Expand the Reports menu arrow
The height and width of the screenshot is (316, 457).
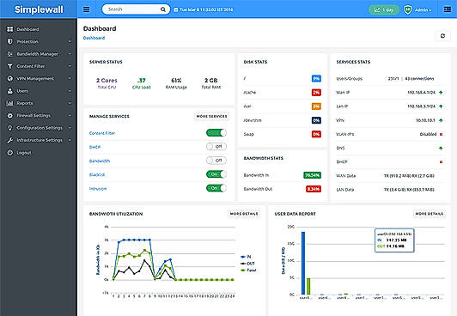click(x=70, y=103)
